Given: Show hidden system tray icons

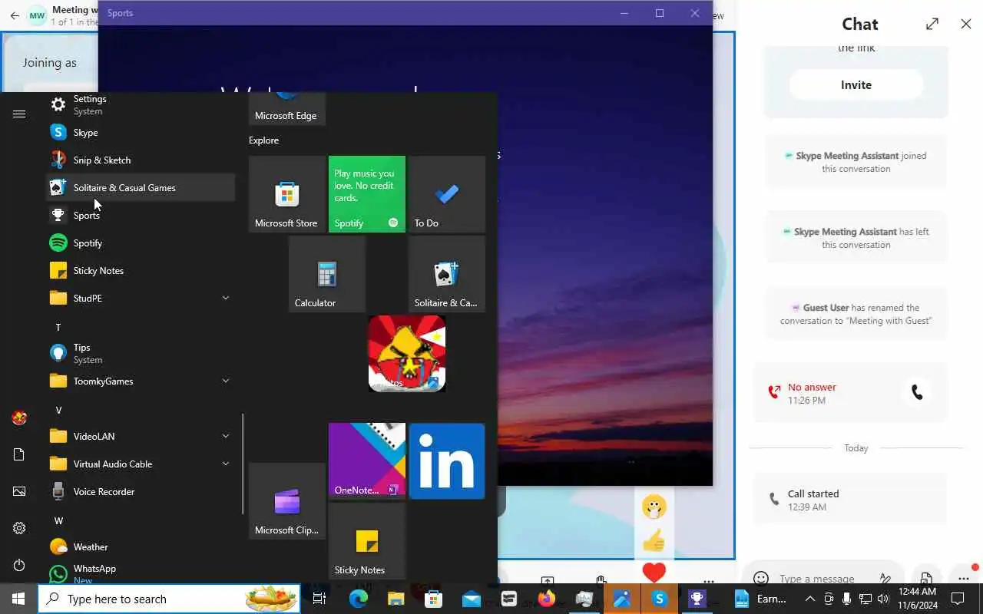Looking at the screenshot, I should 809,599.
